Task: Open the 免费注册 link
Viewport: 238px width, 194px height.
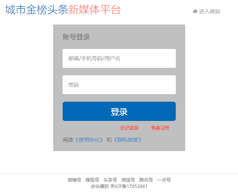Action: (160, 128)
